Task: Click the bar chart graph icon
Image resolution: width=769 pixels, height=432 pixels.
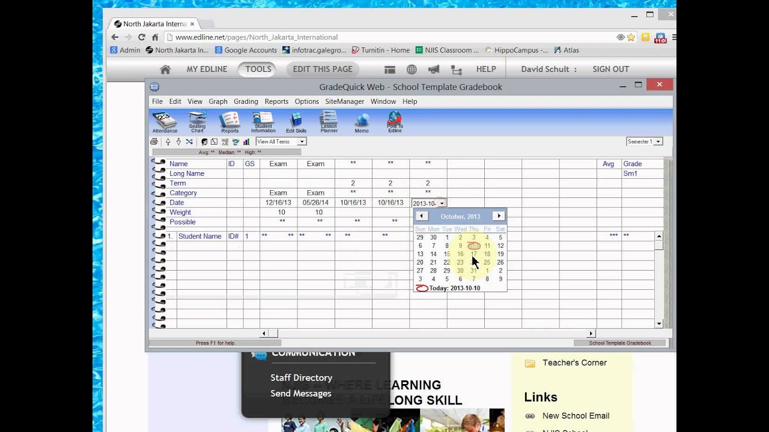Action: click(x=246, y=142)
